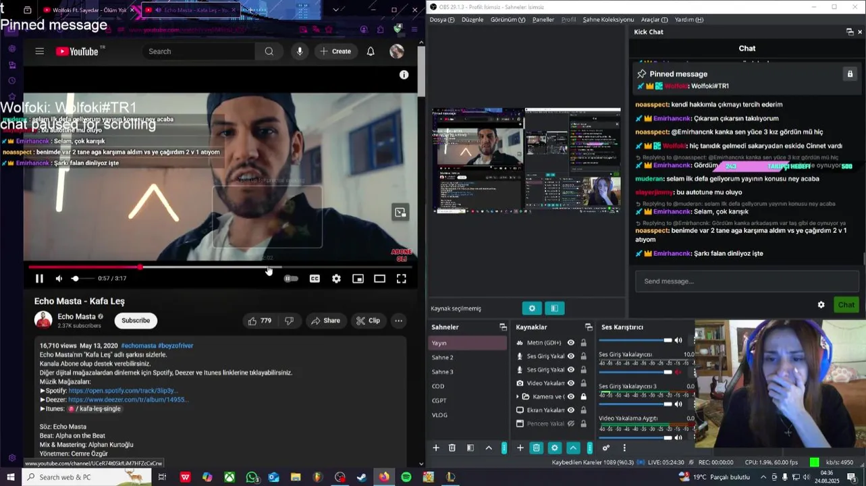The width and height of the screenshot is (866, 486).
Task: Focus the YouTube search field
Action: 198,51
